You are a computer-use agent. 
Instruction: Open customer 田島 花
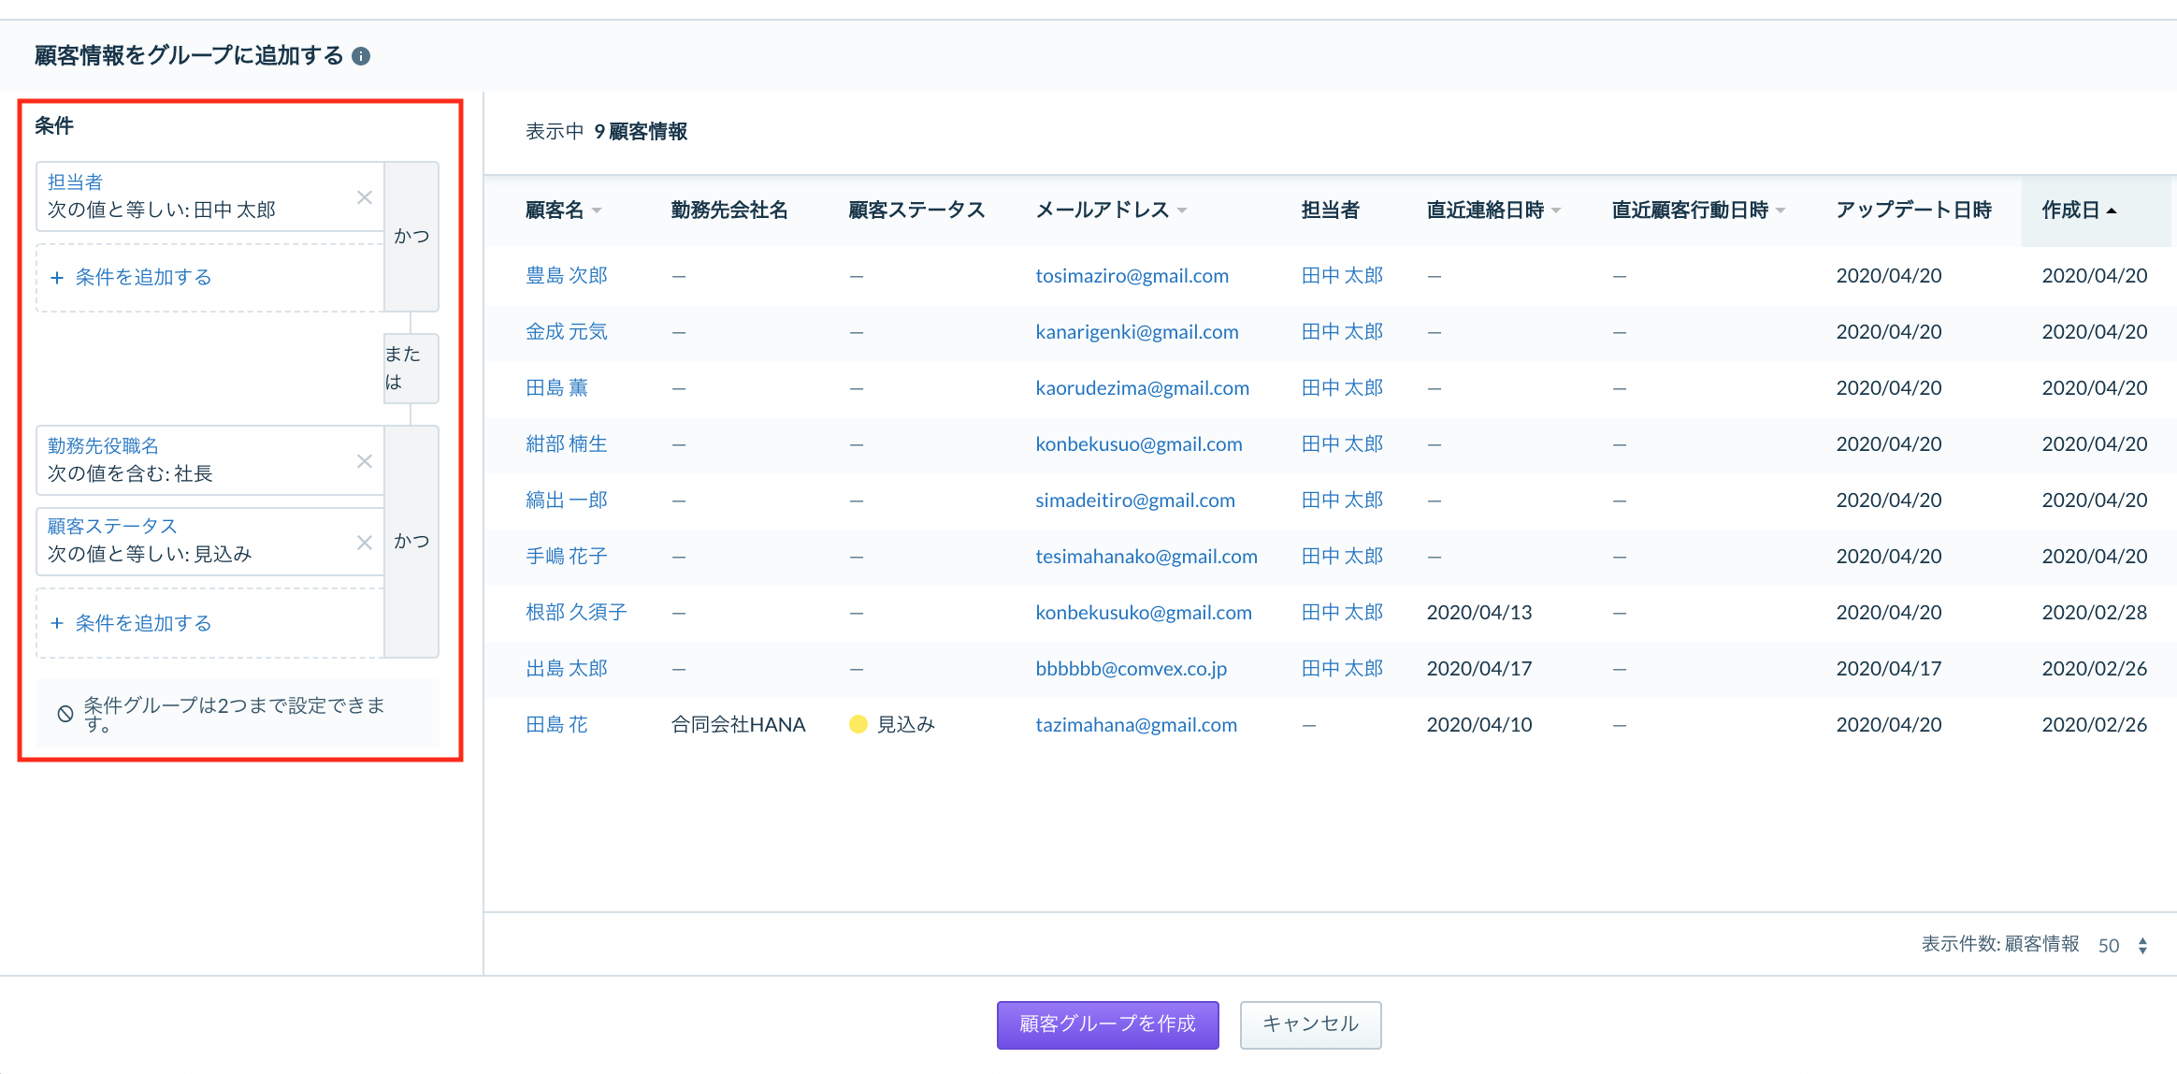(556, 725)
